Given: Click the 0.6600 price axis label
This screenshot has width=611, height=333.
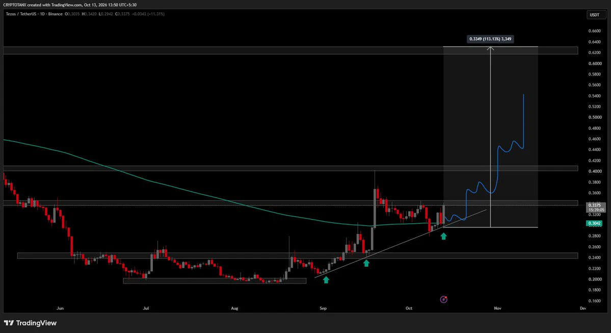Looking at the screenshot, I should [594, 31].
